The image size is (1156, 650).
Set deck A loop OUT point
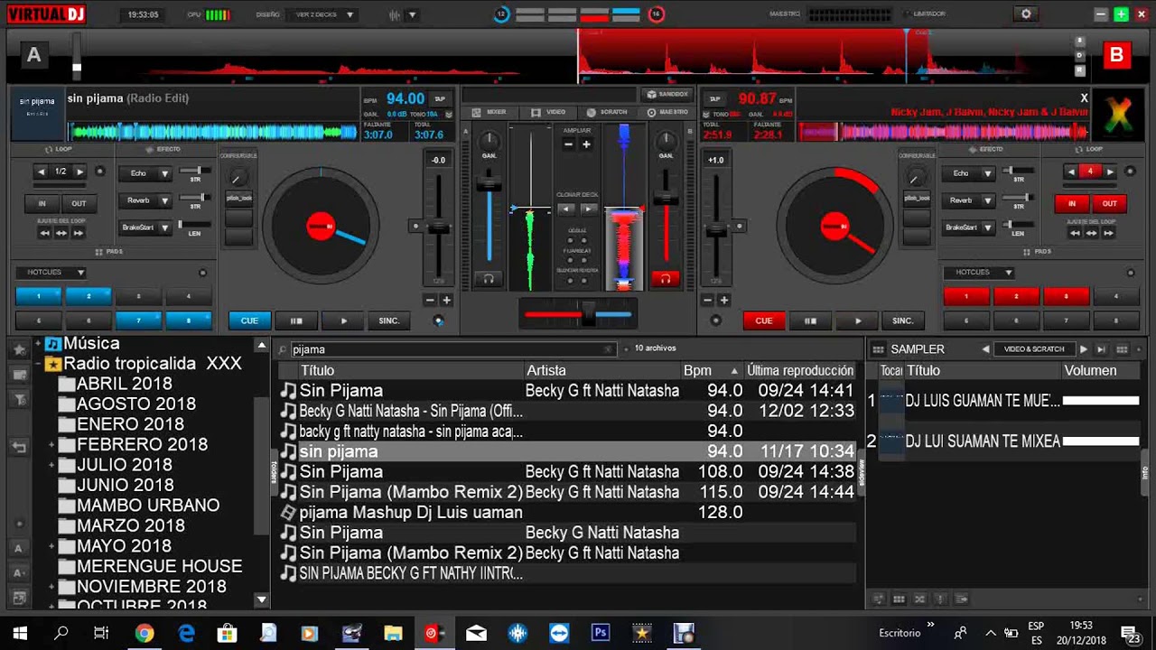[x=79, y=203]
